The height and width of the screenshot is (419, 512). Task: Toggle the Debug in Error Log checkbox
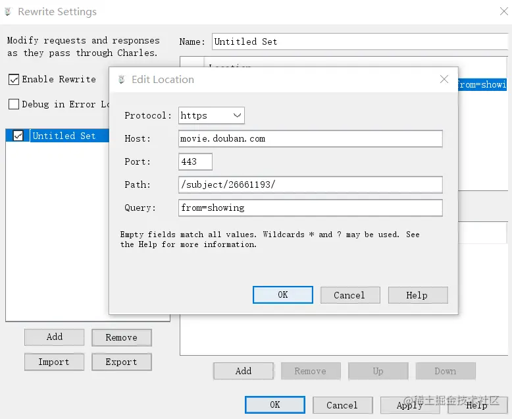click(14, 104)
